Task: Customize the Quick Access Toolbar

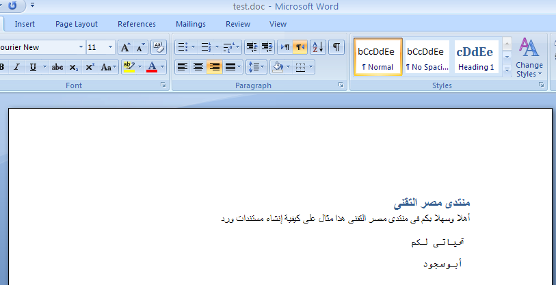Action: point(33,5)
